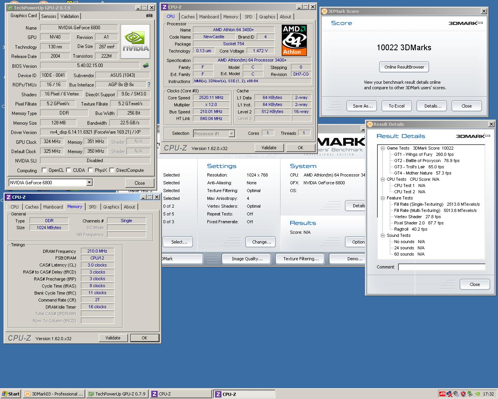Viewport: 498px width, 399px height.
Task: Click Close in Result Details window
Action: (475, 284)
